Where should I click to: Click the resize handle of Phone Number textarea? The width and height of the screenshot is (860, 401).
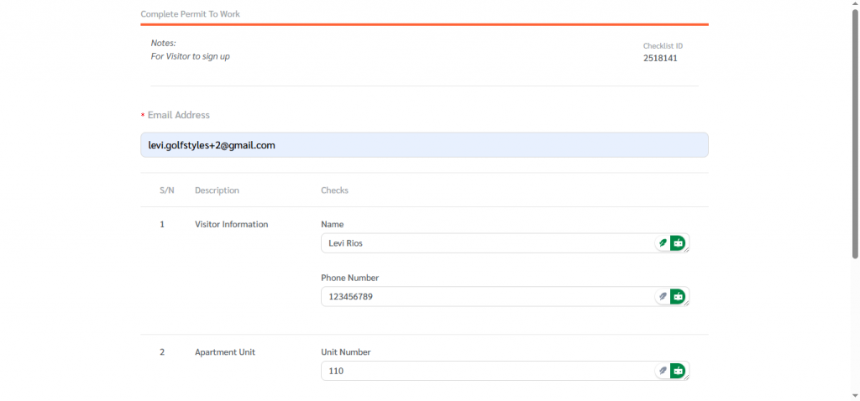[x=688, y=305]
